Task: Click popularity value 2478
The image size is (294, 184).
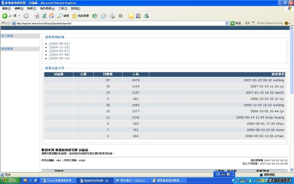Action: (x=136, y=80)
